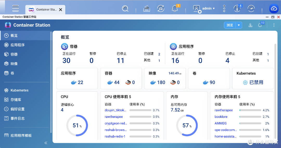Screen dimensions: 281x148
Task: Open 应用程序 in the sidebar
Action: coord(25,45)
